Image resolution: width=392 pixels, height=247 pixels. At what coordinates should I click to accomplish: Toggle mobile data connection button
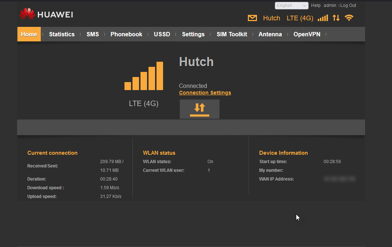199,109
